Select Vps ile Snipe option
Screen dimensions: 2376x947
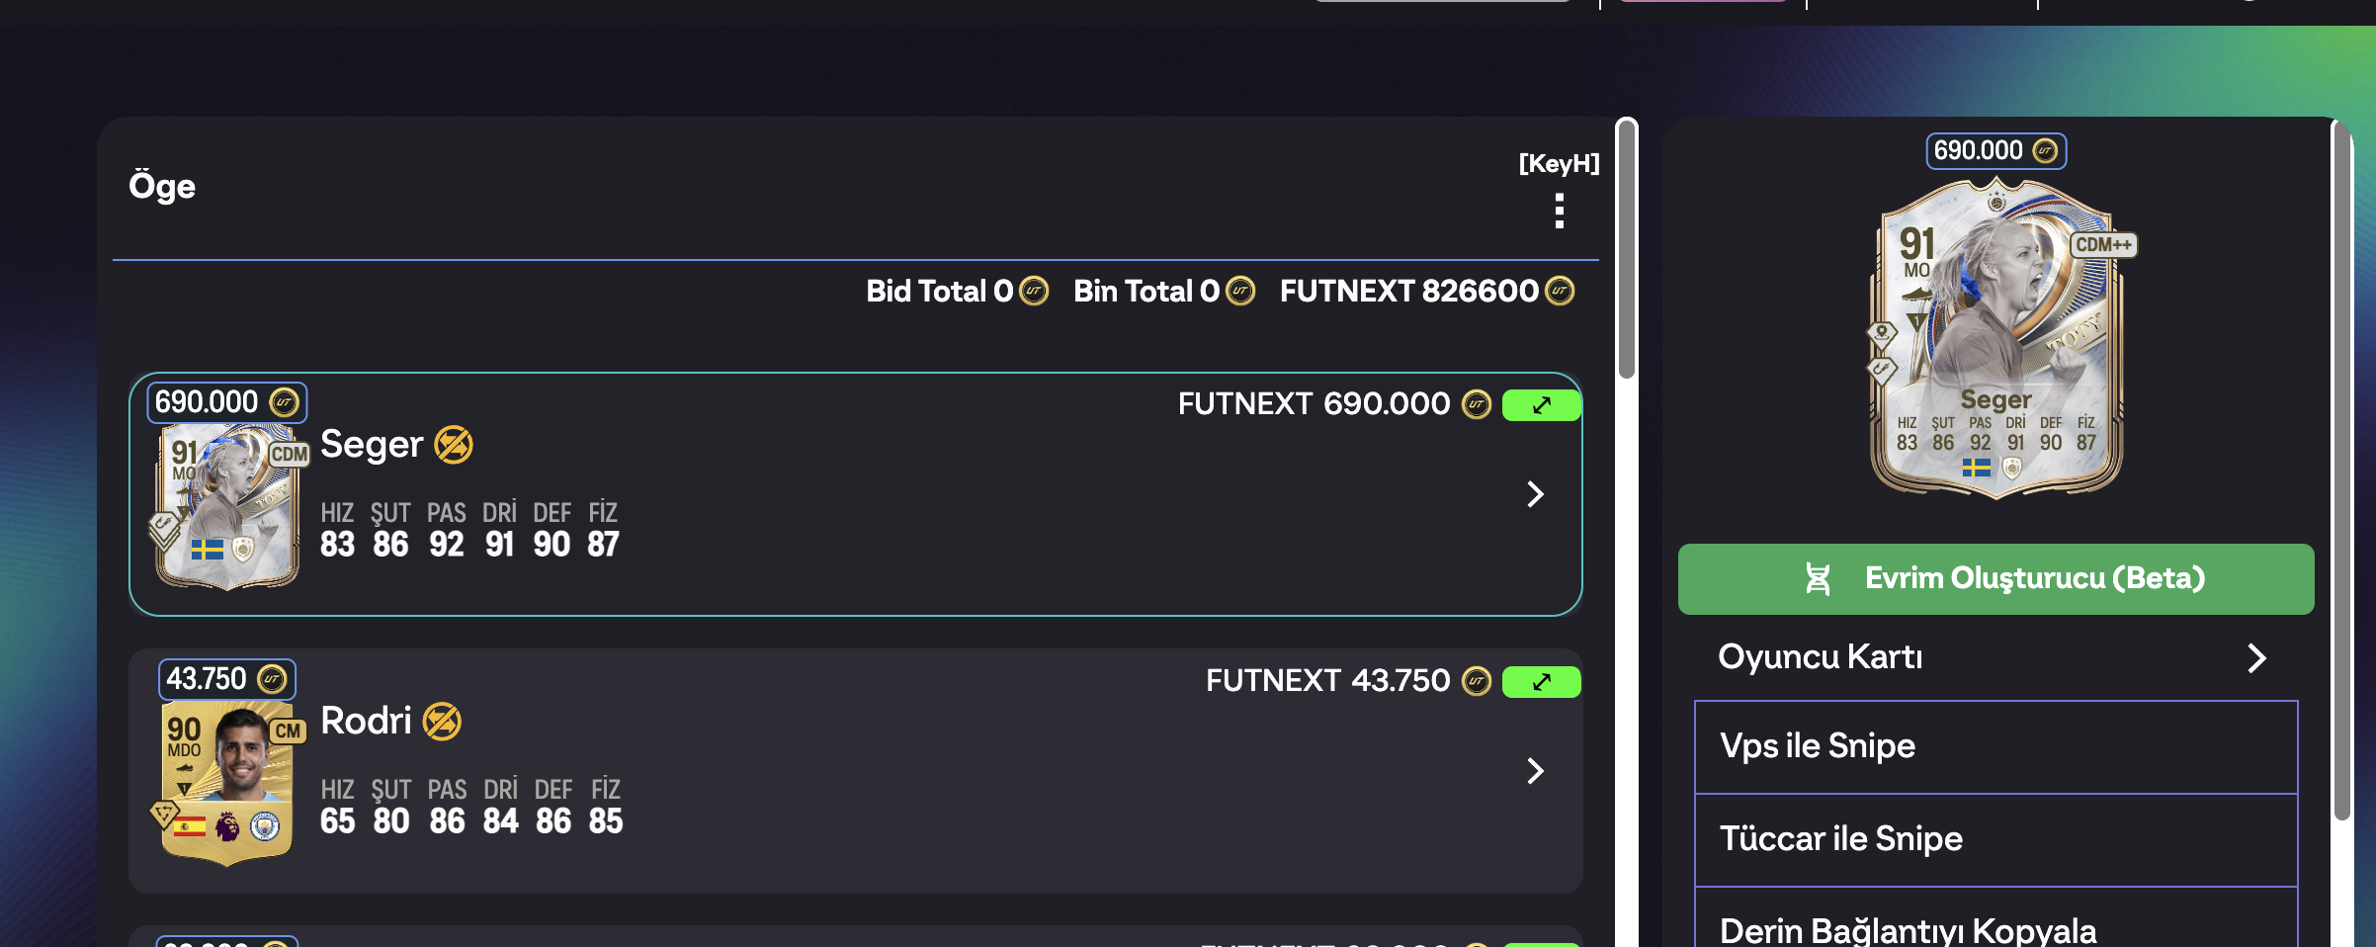pos(1995,746)
